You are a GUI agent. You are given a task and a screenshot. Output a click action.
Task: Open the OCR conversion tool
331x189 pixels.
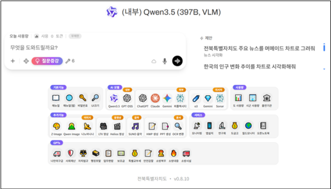click(x=178, y=126)
